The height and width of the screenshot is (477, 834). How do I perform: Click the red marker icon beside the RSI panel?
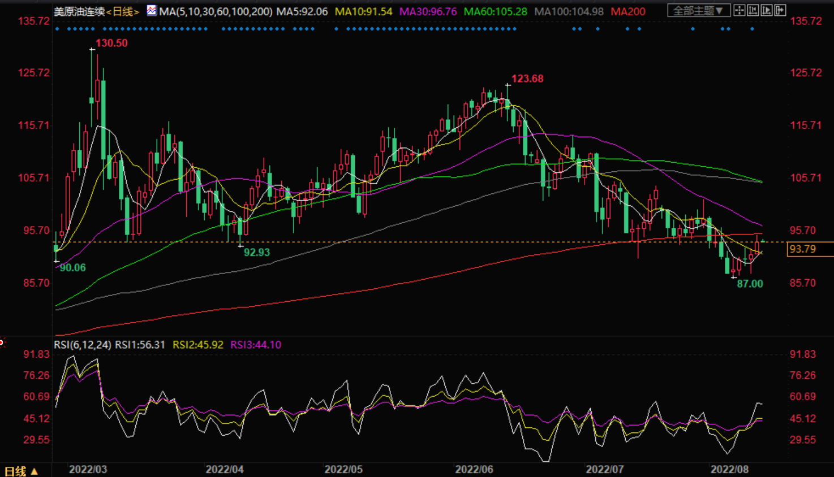click(x=2, y=342)
